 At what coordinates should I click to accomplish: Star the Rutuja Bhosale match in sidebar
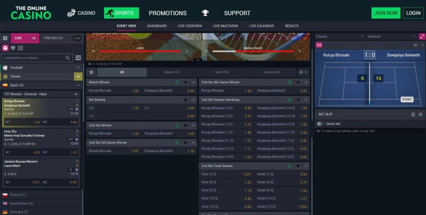[x=77, y=109]
